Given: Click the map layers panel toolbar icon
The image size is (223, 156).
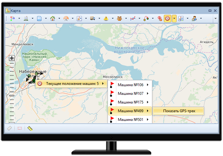Looking at the screenshot, I should point(181,18).
